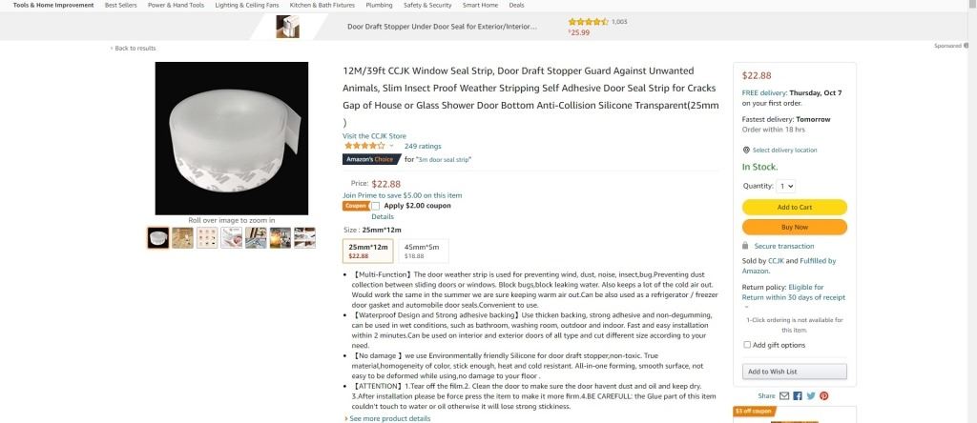
Task: Select the 25mm*12m size swatch
Action: click(368, 251)
